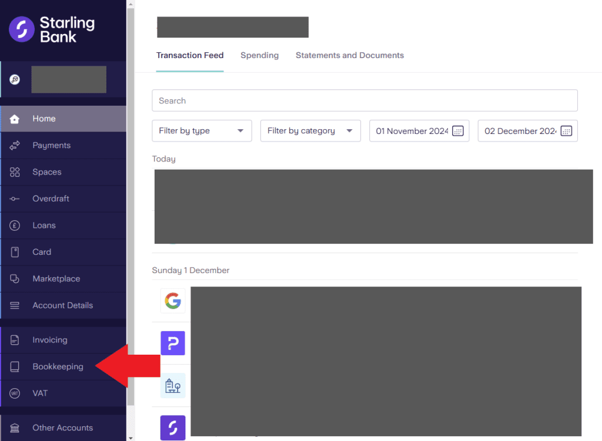Switch to the Spending tab
This screenshot has height=441, width=602.
click(x=259, y=55)
